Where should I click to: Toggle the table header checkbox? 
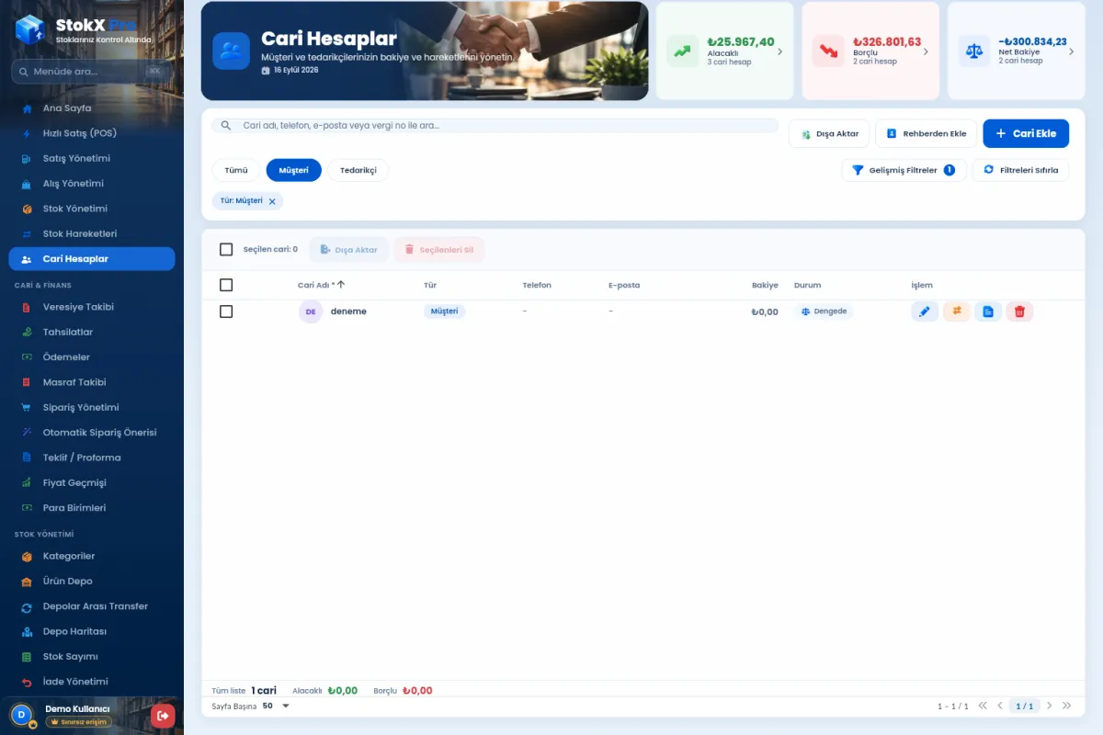click(226, 285)
